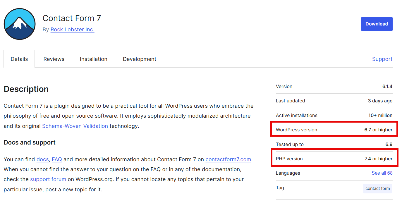Screen dimensions: 402x201
Task: Open the FAQ link
Action: point(57,159)
